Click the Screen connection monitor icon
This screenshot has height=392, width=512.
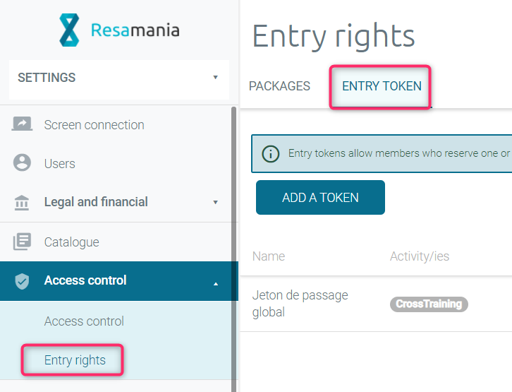point(23,125)
